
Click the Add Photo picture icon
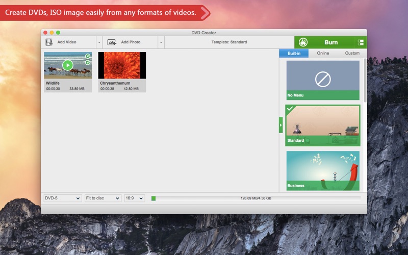(x=112, y=42)
